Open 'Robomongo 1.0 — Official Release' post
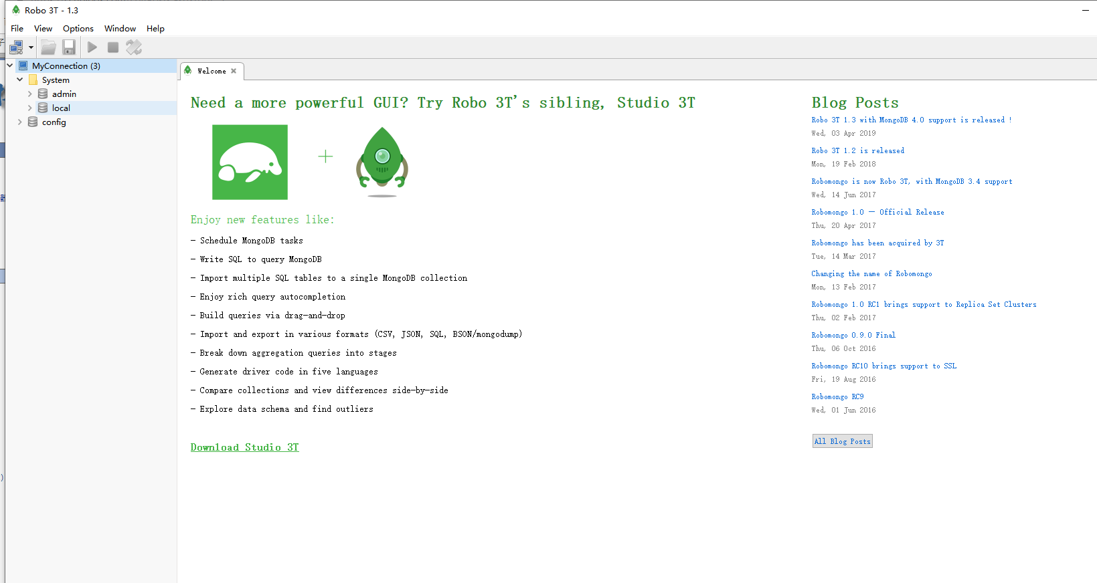The image size is (1097, 583). click(x=877, y=212)
